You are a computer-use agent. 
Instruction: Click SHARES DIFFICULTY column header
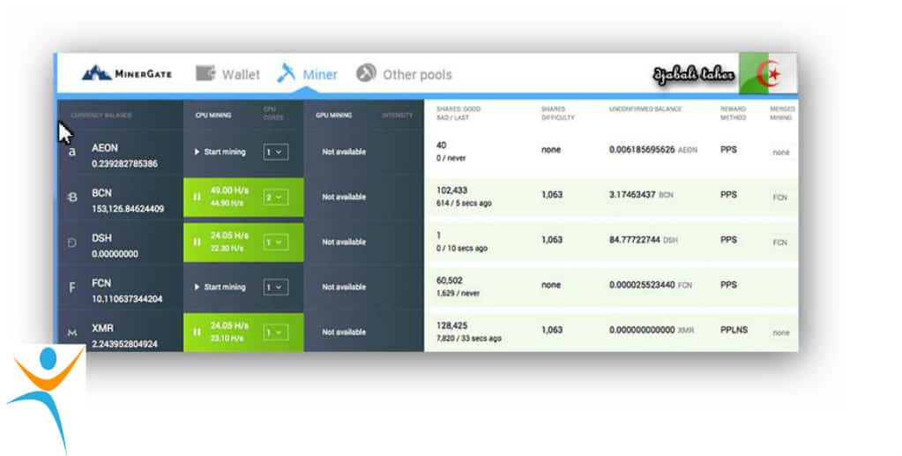(x=557, y=113)
